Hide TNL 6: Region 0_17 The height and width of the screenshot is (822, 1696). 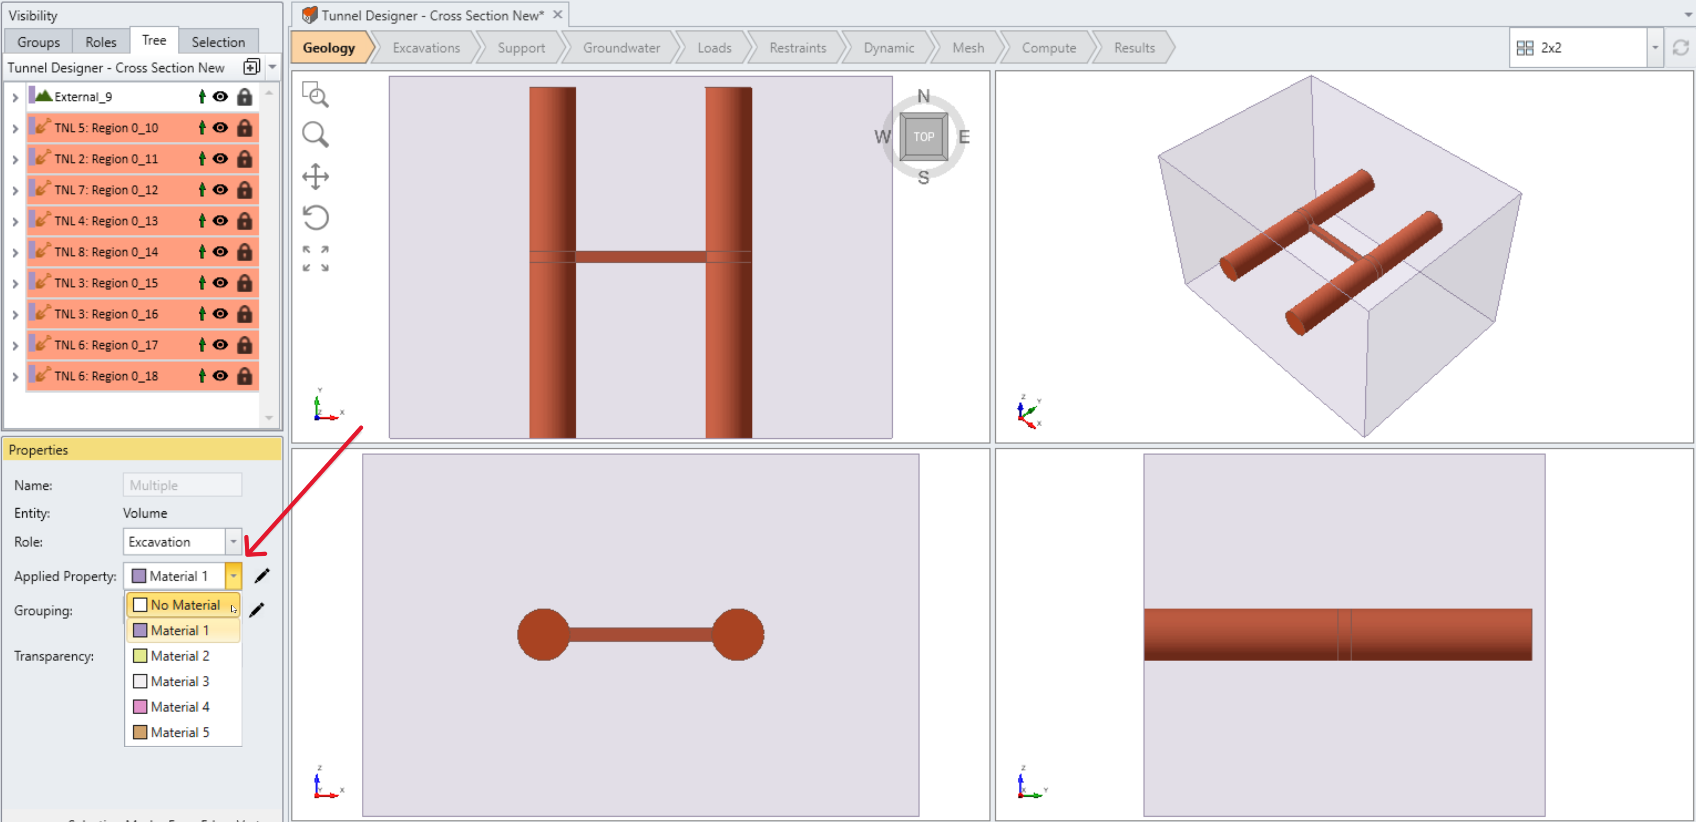coord(221,344)
